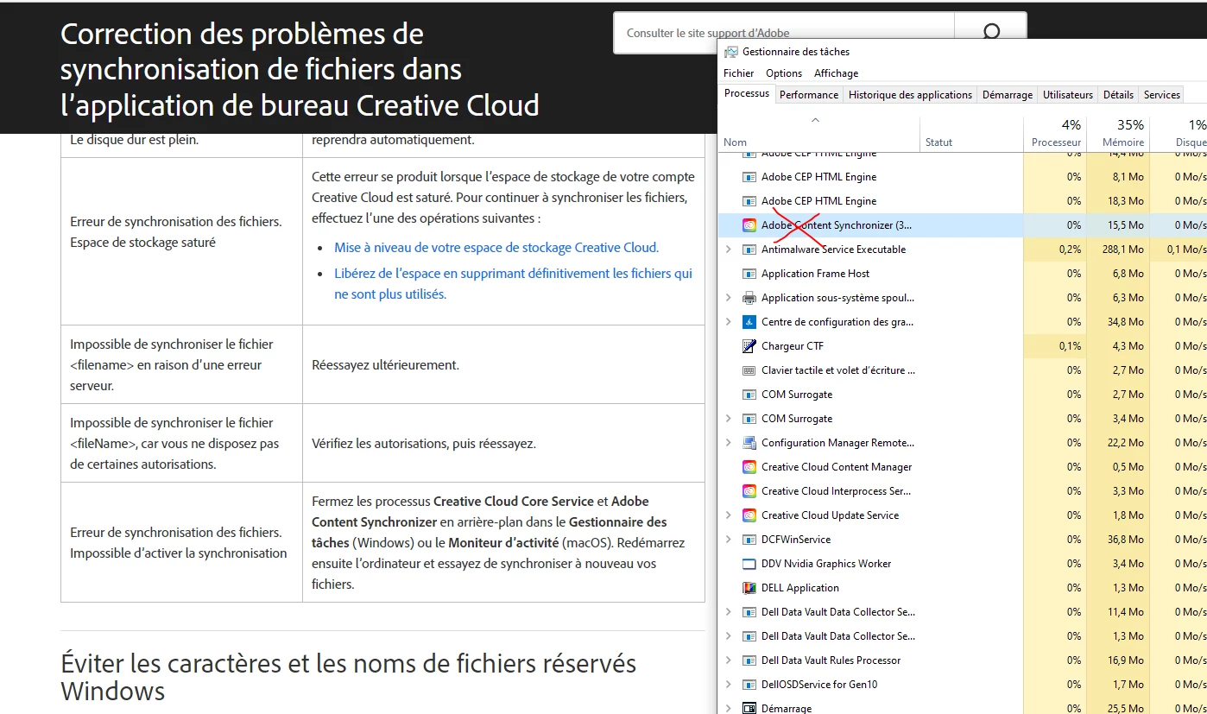Expand the DCFWinService process group
Viewport: 1207px width, 714px height.
(x=729, y=540)
